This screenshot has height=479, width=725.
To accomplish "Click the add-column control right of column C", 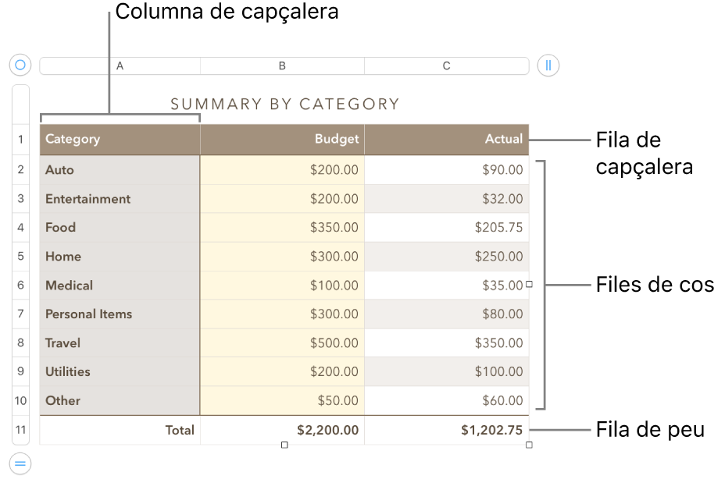I will 547,66.
